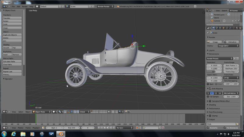Open Internet Explorer from the taskbar
The width and height of the screenshot is (244, 137).
click(13, 134)
